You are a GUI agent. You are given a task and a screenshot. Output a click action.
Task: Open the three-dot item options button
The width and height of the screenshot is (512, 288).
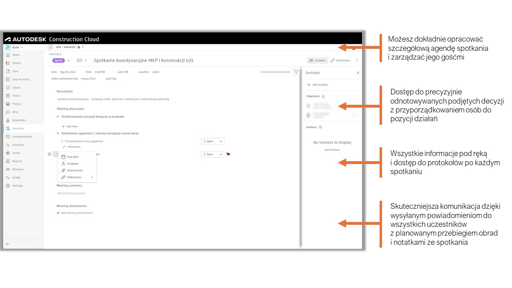pos(56,154)
